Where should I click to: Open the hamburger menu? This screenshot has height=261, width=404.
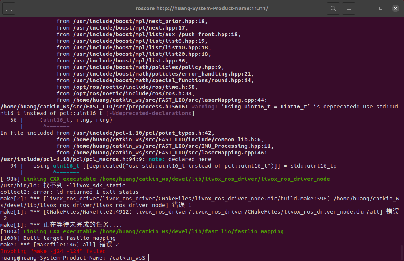348,8
